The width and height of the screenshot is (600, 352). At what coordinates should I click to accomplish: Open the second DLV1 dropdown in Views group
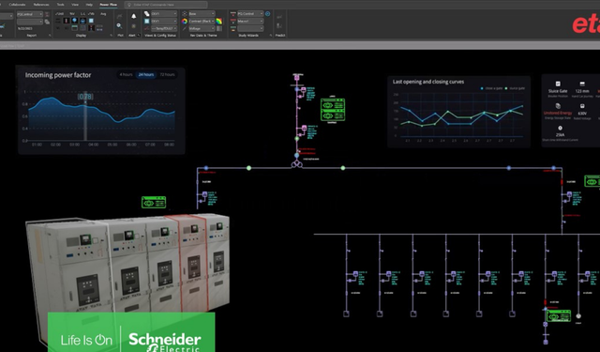point(164,21)
